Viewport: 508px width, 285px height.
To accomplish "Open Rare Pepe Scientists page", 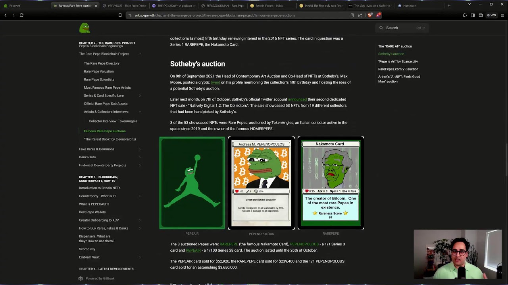I will [x=99, y=80].
